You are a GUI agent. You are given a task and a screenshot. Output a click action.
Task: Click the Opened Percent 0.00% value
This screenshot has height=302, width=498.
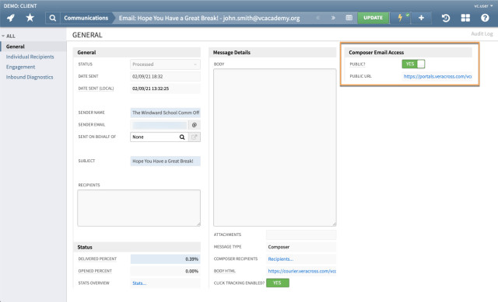[x=165, y=271]
